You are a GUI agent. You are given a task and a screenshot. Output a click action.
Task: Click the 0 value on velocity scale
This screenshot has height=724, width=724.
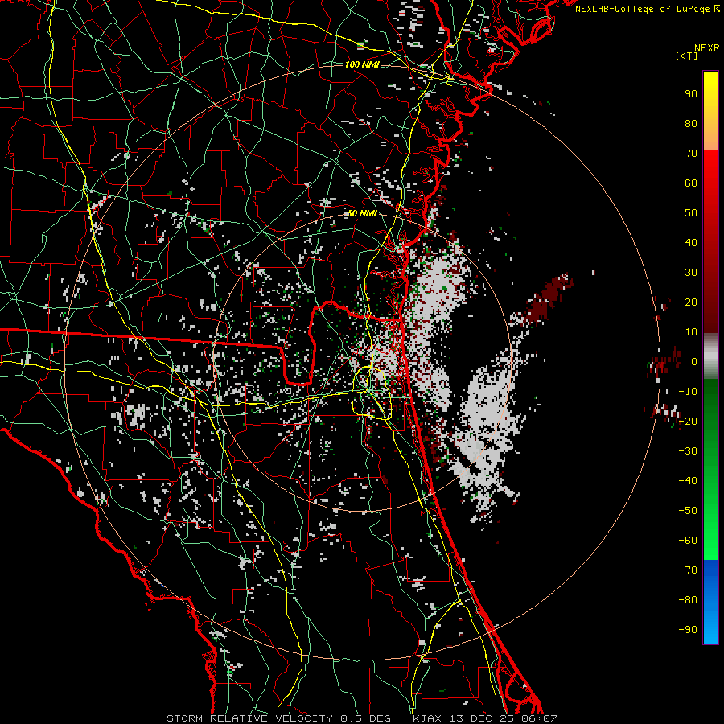694,362
